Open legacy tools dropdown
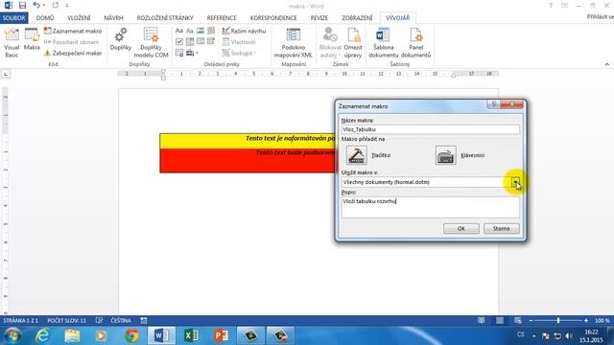614x345 pixels. 192,53
